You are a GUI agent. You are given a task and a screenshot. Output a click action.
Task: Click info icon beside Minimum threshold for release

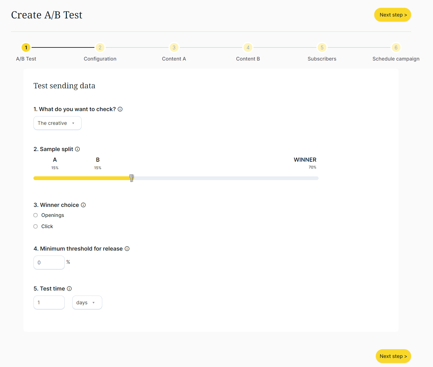[127, 249]
